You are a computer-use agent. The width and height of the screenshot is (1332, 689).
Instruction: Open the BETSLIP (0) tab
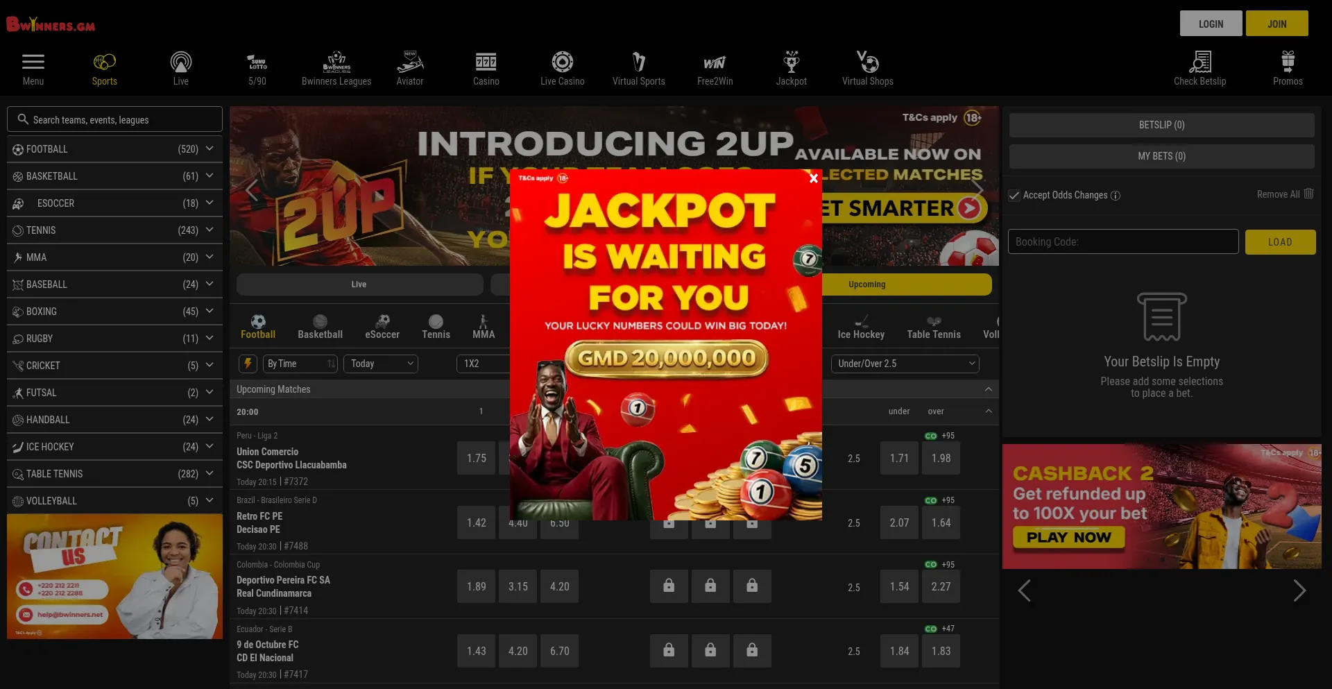[x=1162, y=125]
